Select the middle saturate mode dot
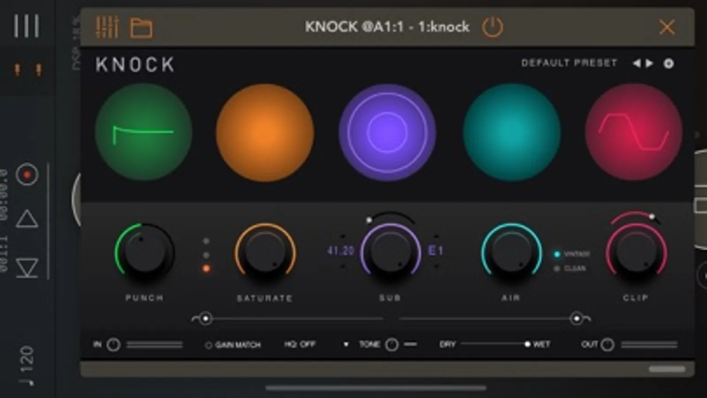 click(x=206, y=255)
